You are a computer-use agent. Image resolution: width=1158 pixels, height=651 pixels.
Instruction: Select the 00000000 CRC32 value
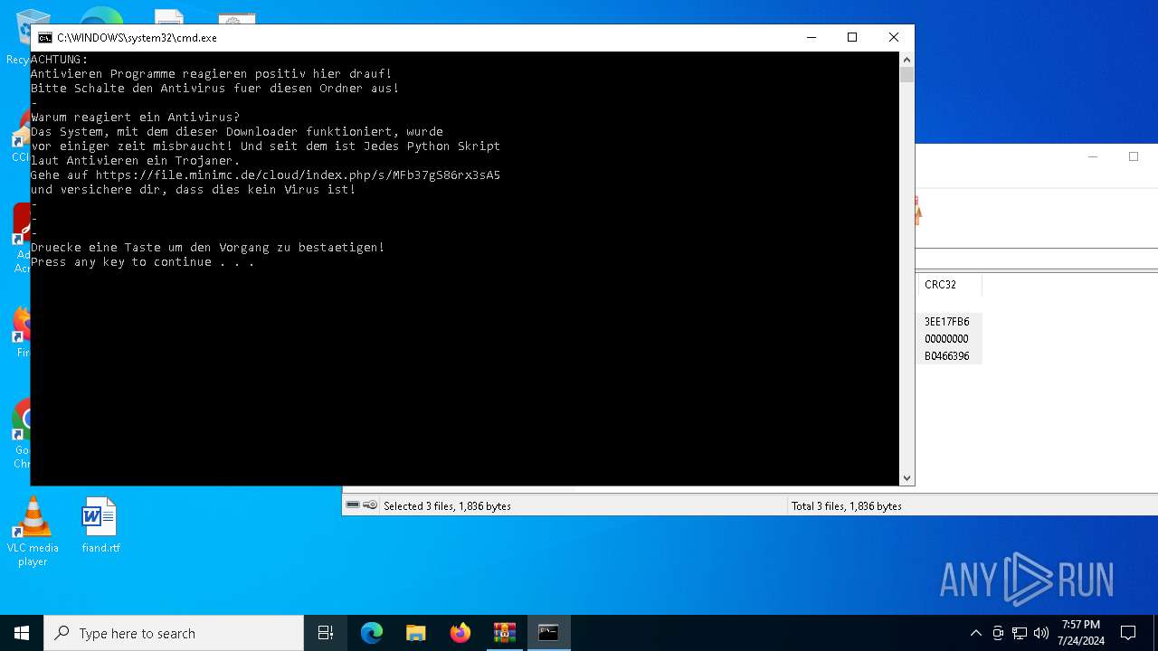click(x=946, y=339)
